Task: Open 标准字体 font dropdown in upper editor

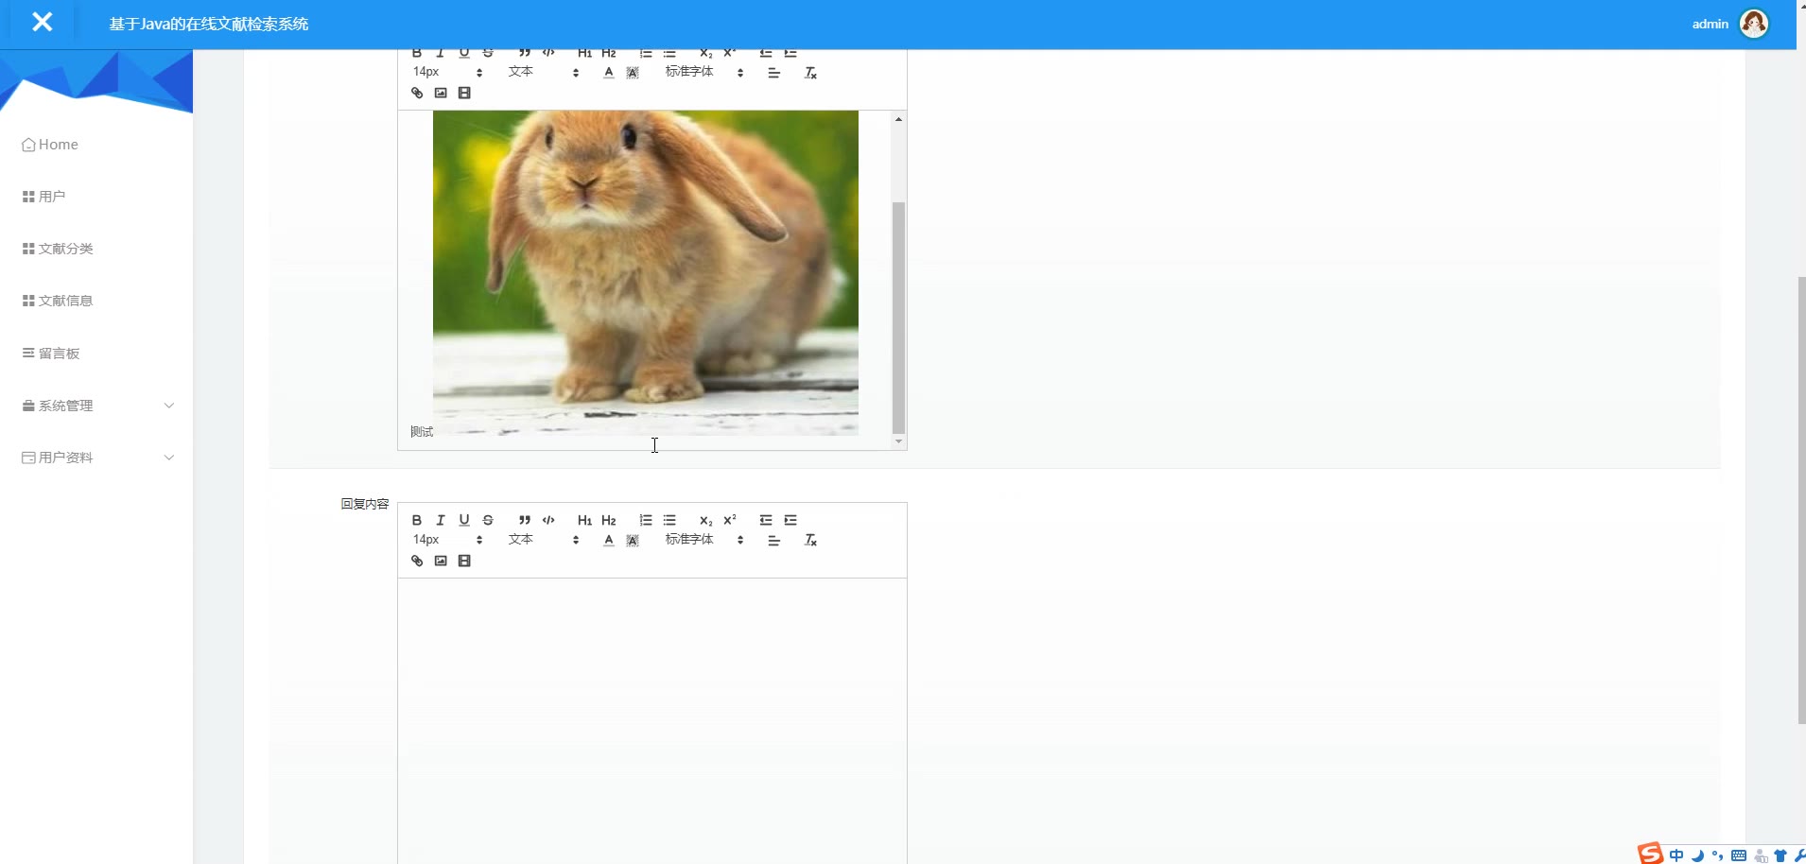Action: 704,72
